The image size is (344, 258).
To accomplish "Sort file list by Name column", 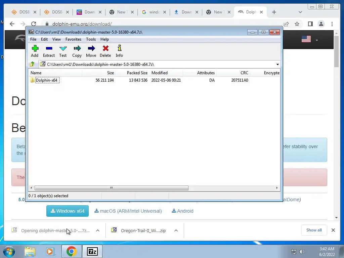I will pos(55,73).
